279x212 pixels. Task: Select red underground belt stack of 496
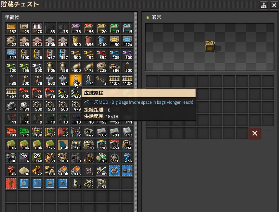point(89,41)
